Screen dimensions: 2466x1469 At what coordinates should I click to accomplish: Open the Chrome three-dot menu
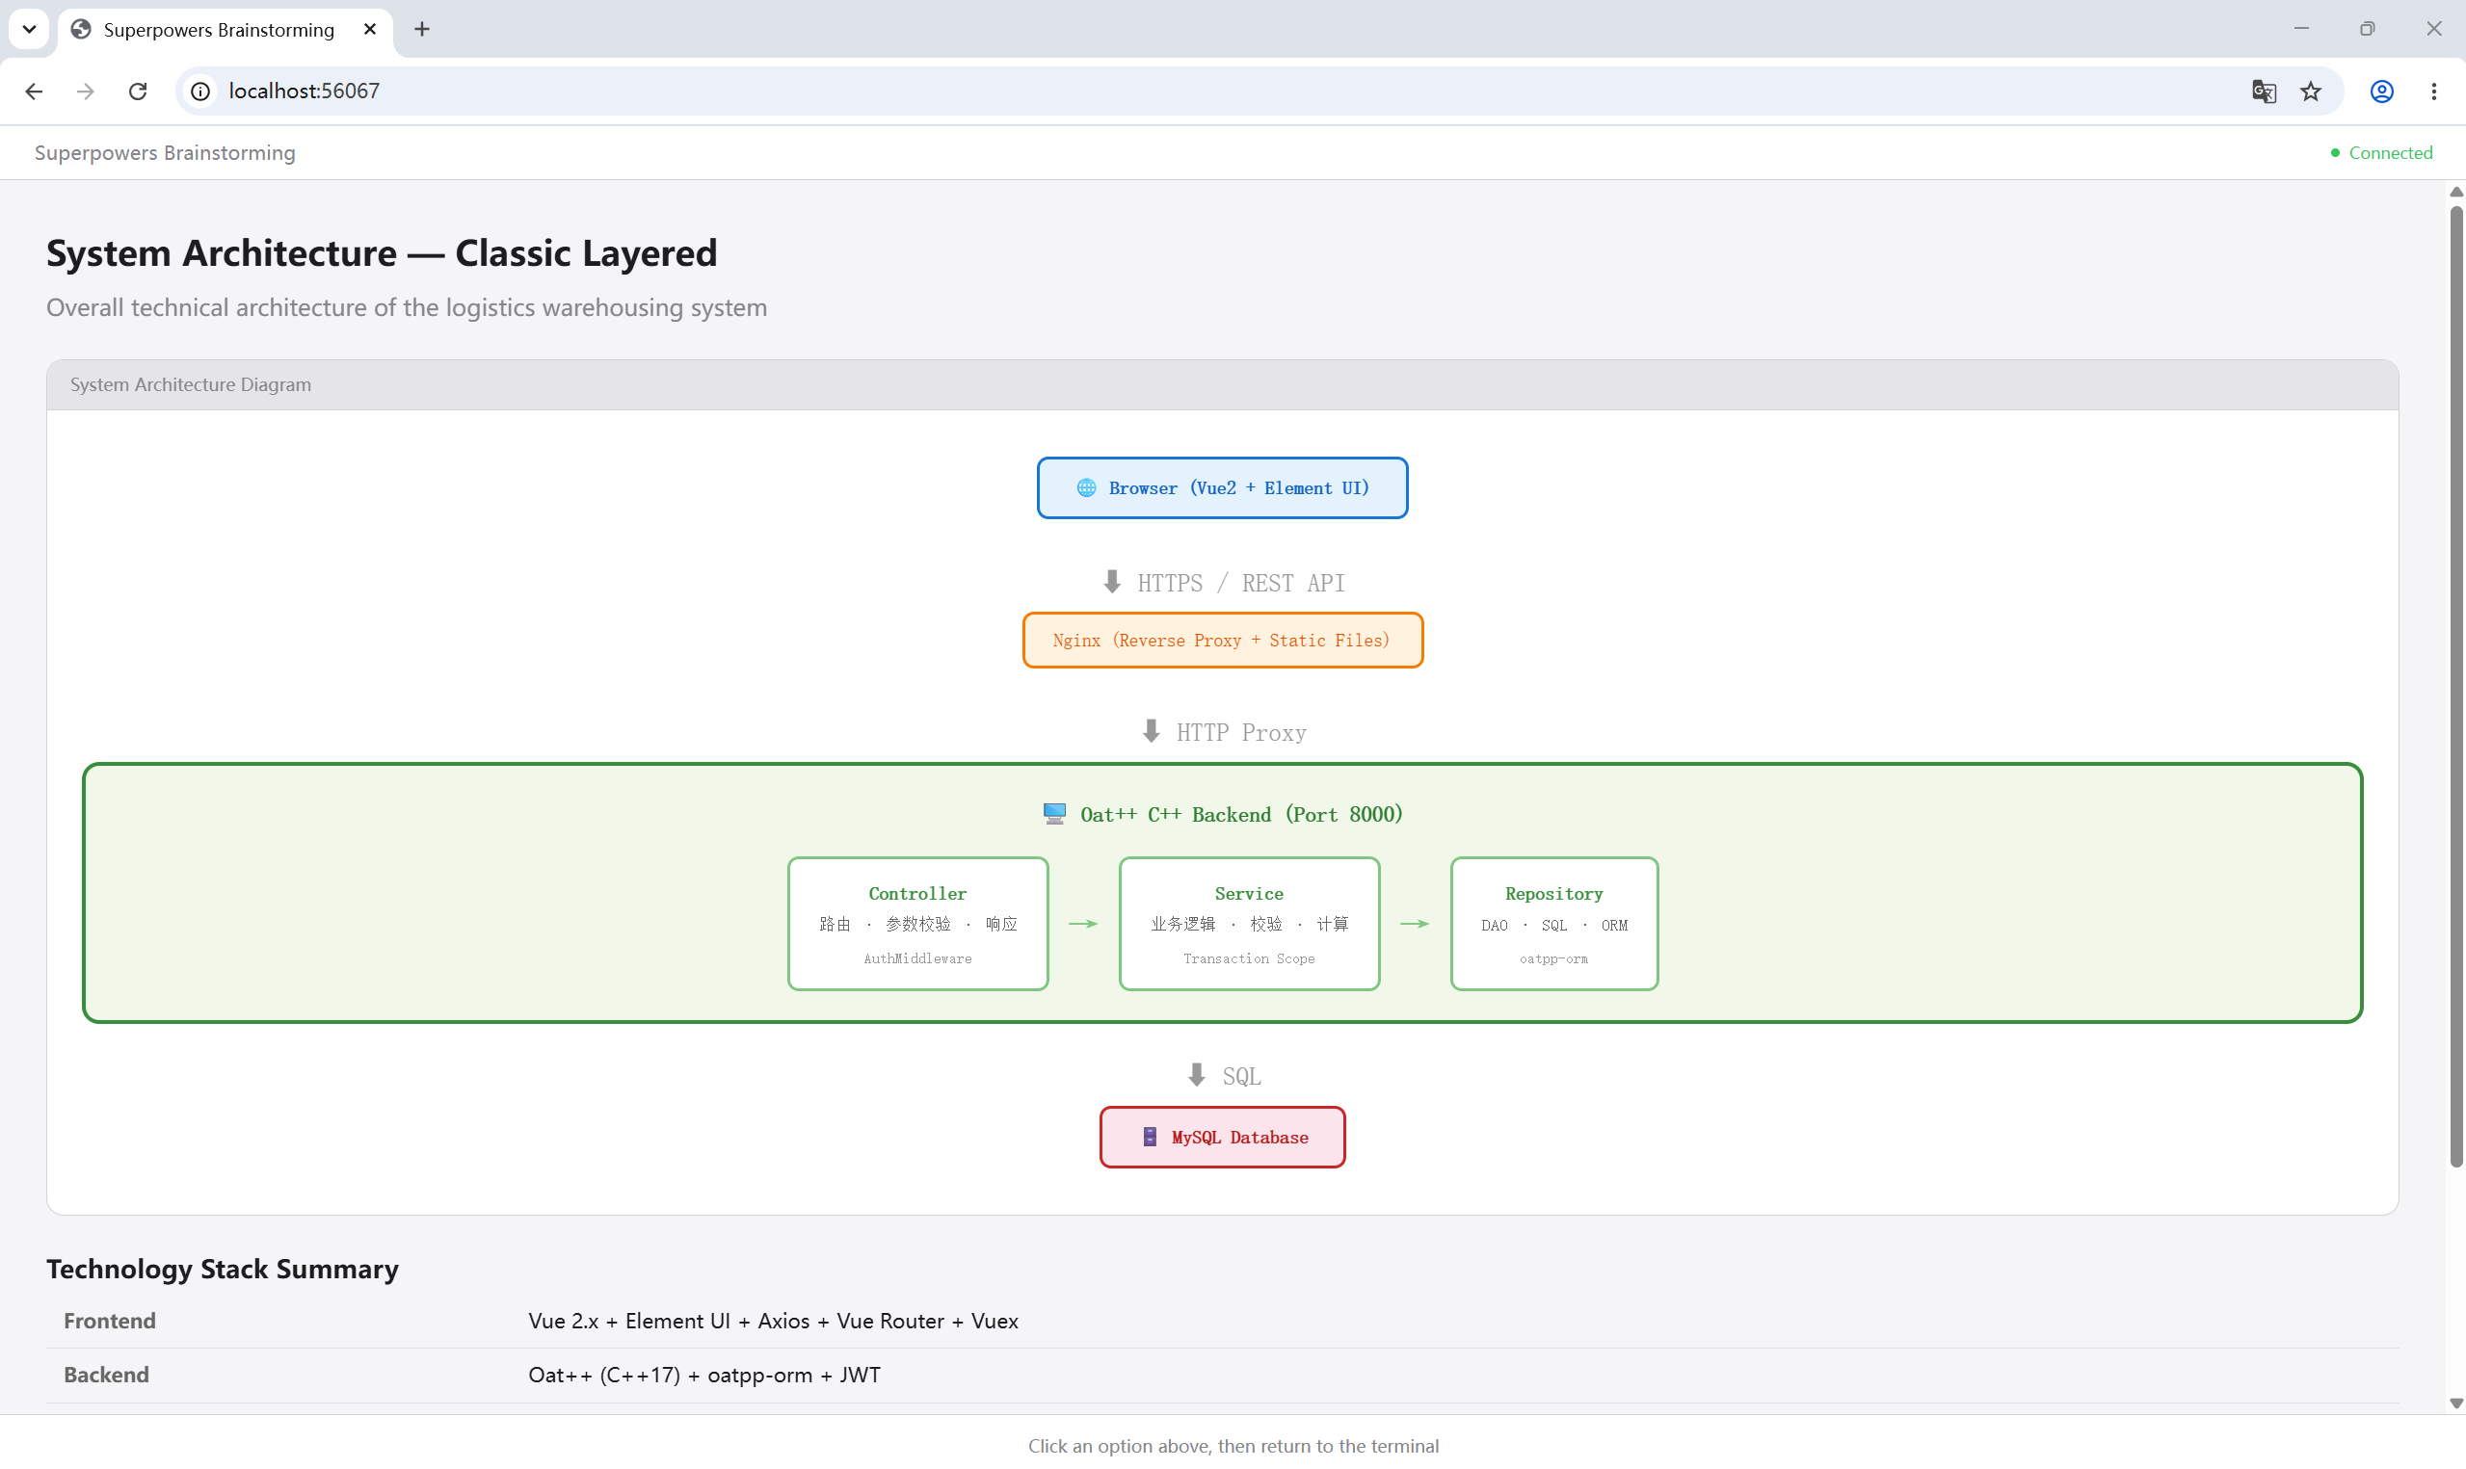(x=2434, y=92)
